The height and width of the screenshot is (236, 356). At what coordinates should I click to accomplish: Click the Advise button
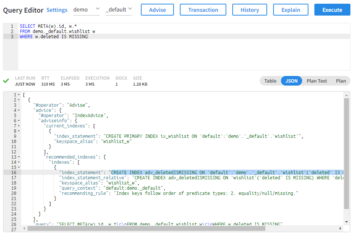click(x=157, y=10)
